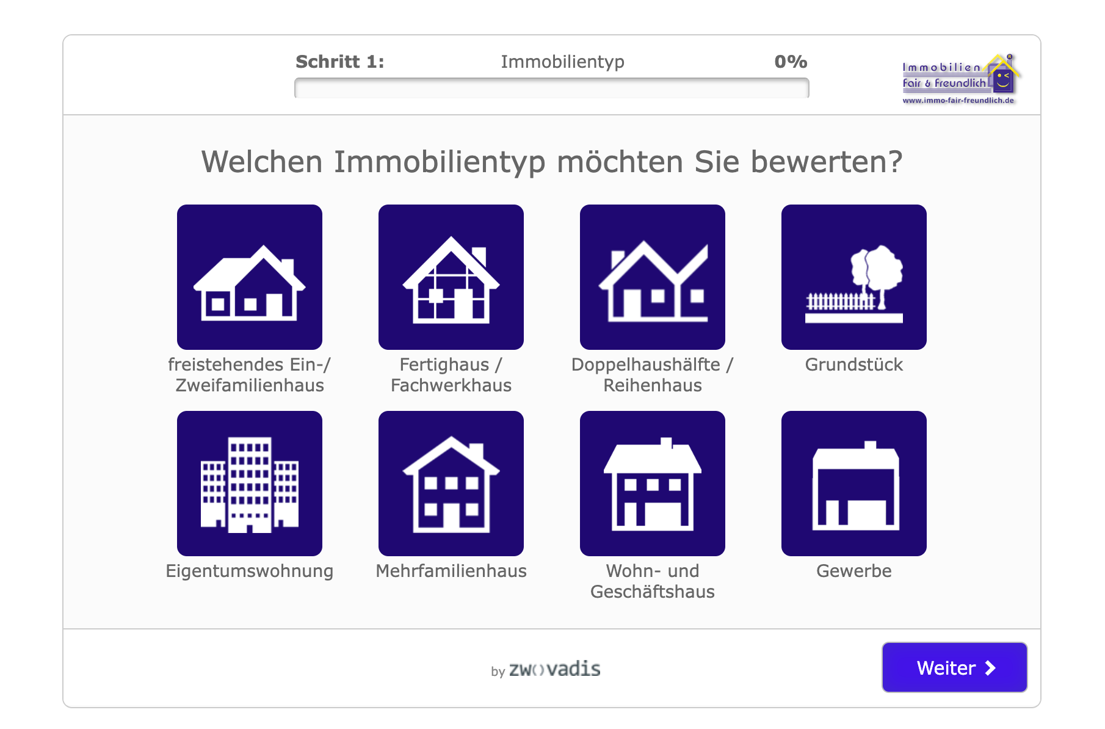Click the 'freistehendes Ein-/ Zweifamilienhaus' label
Image resolution: width=1105 pixels, height=729 pixels.
pyautogui.click(x=250, y=375)
